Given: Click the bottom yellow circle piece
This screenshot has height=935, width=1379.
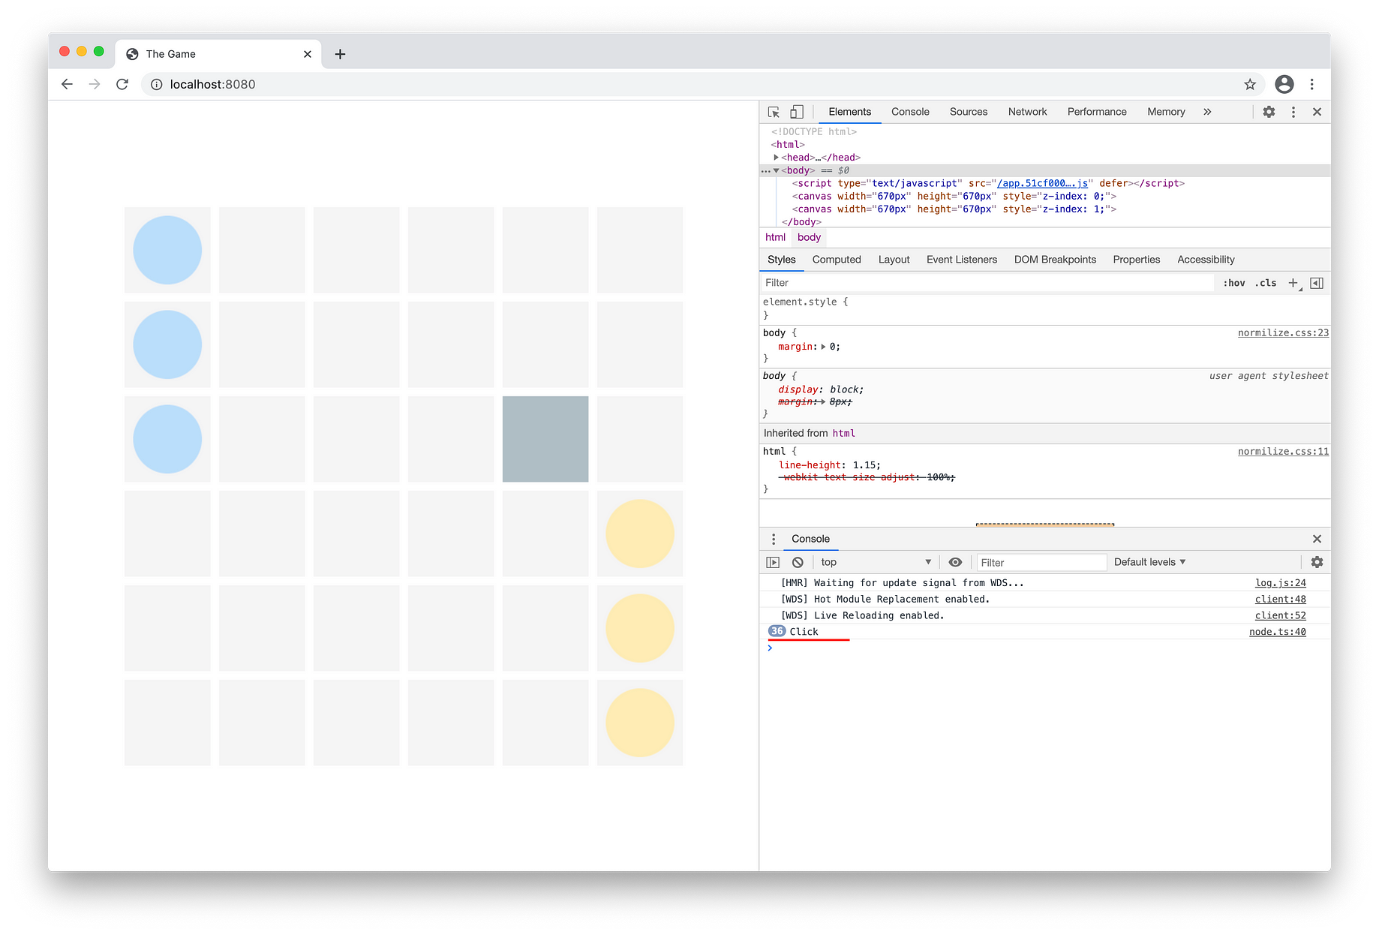Looking at the screenshot, I should [x=640, y=723].
